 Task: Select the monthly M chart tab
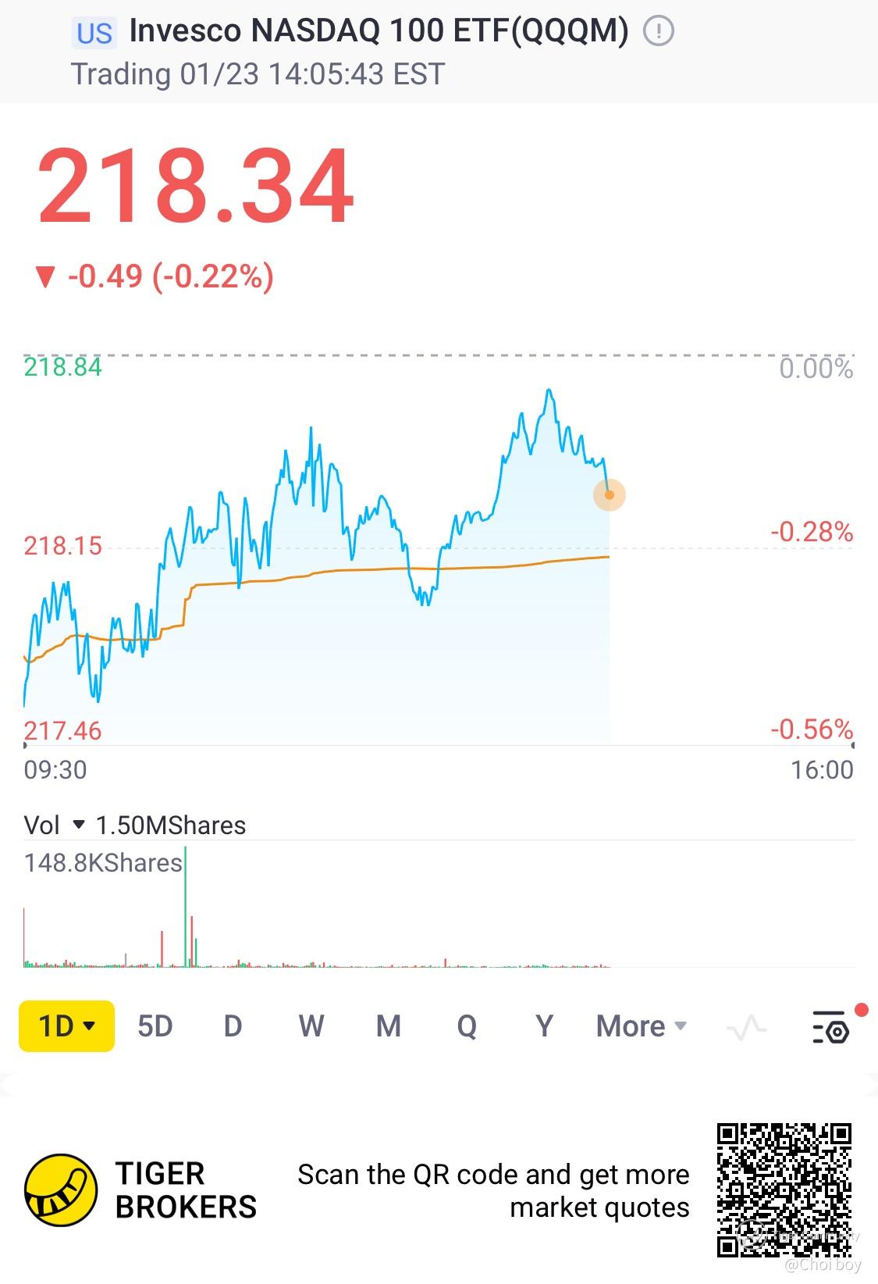click(x=389, y=1025)
